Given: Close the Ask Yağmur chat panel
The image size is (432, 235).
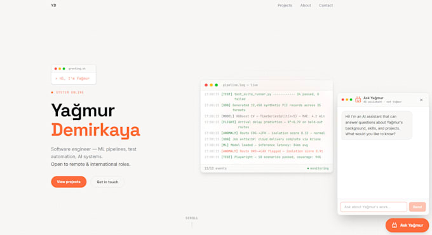Looking at the screenshot, I should coord(421,100).
